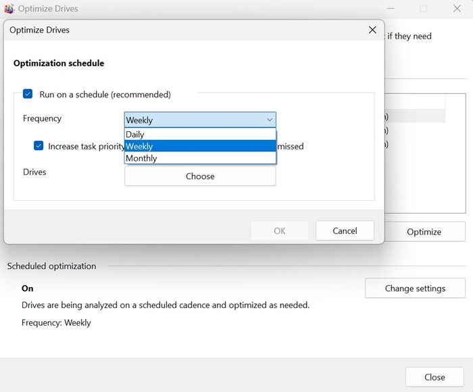Click the Close button at the bottom
The width and height of the screenshot is (473, 392).
click(434, 377)
